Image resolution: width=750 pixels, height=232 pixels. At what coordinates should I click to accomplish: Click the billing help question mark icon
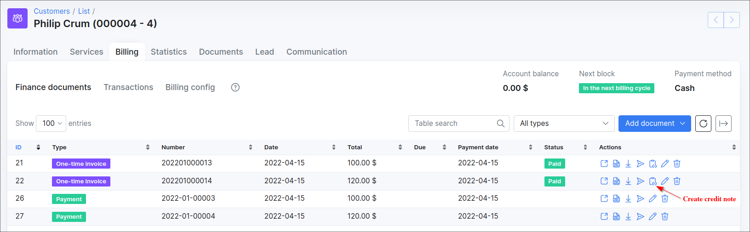pyautogui.click(x=235, y=87)
